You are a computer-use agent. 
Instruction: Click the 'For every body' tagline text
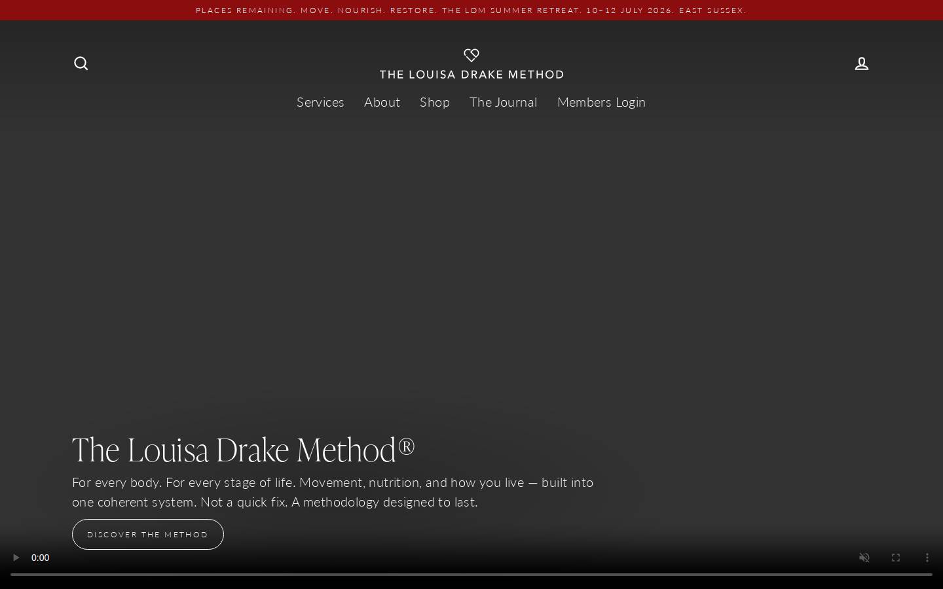pyautogui.click(x=333, y=492)
